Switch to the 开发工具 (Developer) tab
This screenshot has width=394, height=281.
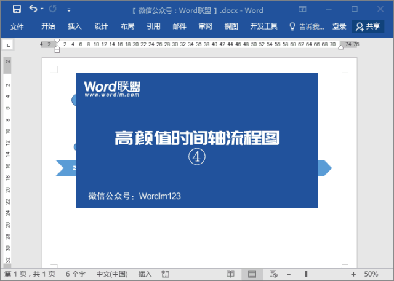pos(263,26)
